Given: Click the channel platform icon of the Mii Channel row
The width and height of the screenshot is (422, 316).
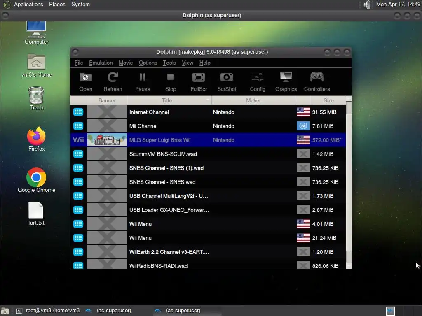Looking at the screenshot, I should click(x=78, y=126).
